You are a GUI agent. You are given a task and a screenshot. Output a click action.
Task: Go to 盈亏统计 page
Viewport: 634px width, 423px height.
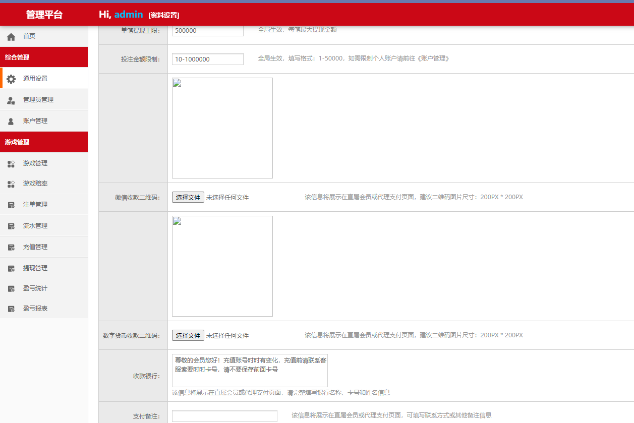point(35,288)
